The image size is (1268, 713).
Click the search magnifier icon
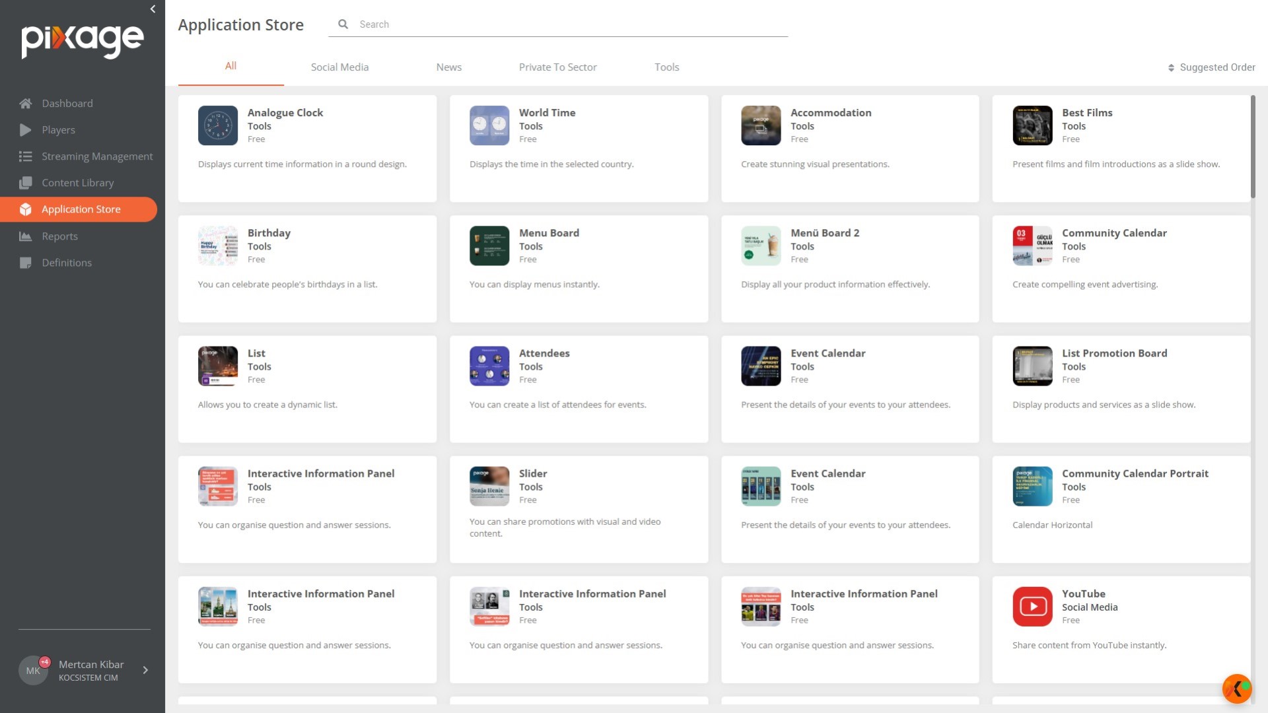click(x=343, y=24)
